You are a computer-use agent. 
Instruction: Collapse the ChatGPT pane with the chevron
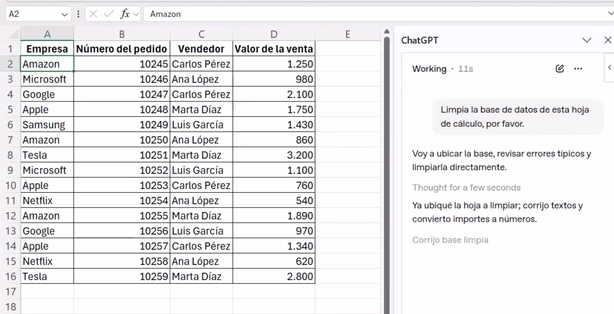pyautogui.click(x=586, y=40)
